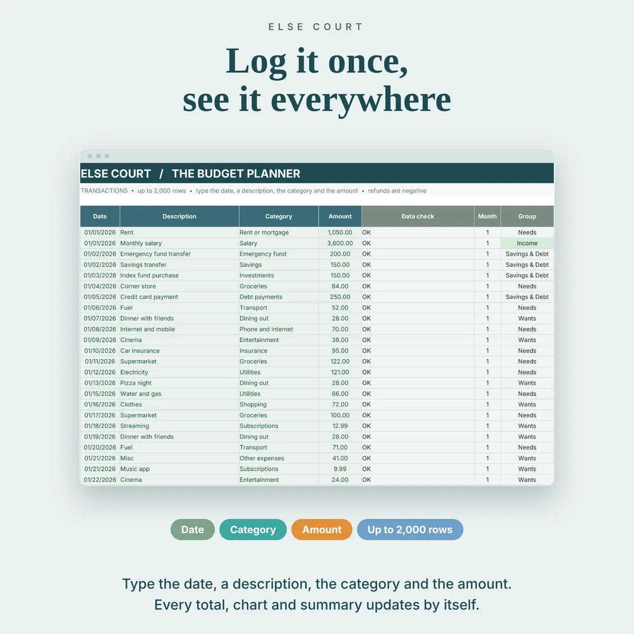
Task: Click the 01/17/2026 date cell
Action: pos(100,415)
